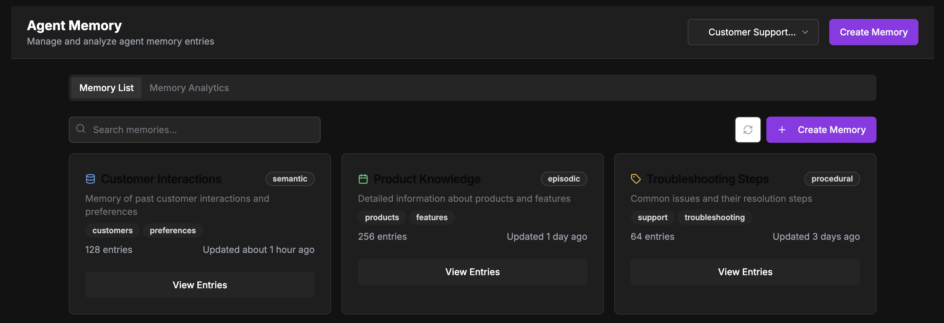Open the Customer Support agent dropdown
Image resolution: width=944 pixels, height=323 pixels.
753,32
